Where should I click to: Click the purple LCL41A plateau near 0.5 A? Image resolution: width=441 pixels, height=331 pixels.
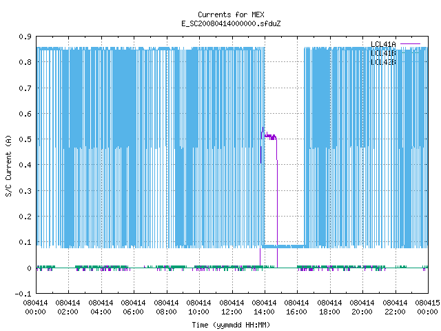270,137
